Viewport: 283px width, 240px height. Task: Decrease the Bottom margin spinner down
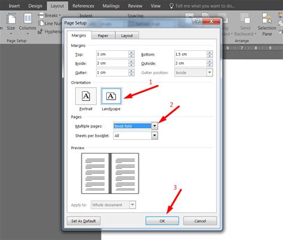210,56
